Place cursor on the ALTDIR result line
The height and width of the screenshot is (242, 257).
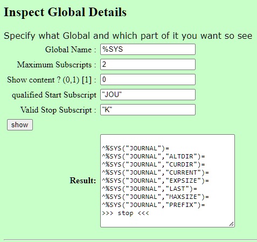[154, 156]
